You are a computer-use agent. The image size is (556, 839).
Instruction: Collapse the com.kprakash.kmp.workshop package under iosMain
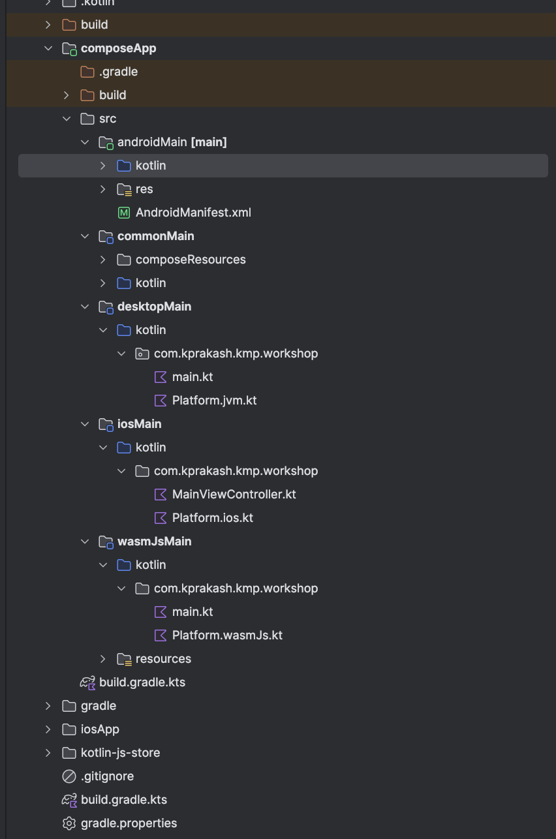click(121, 471)
